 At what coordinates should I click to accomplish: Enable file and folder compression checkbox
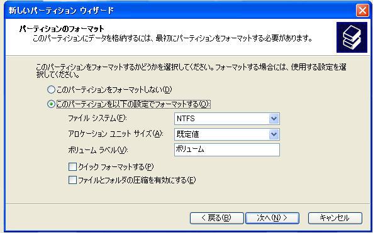(72, 180)
